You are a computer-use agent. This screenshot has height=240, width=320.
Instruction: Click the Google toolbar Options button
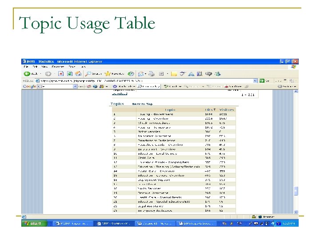(x=287, y=87)
